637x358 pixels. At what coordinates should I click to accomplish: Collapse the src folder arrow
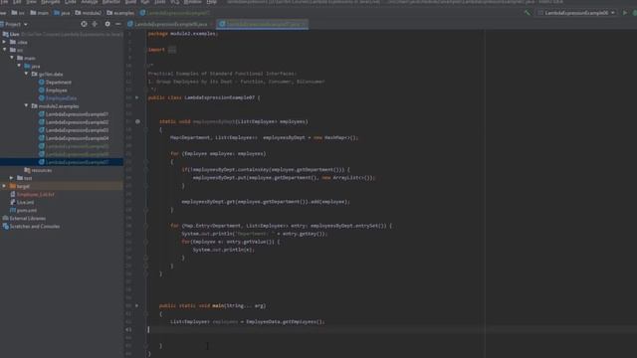(x=4, y=50)
